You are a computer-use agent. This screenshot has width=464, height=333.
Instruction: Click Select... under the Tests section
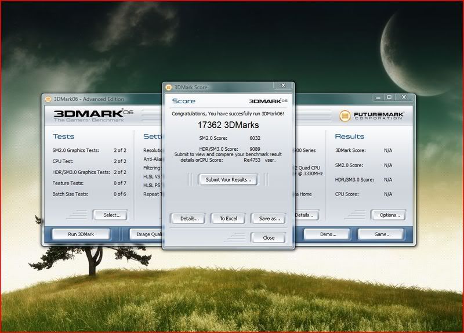point(111,215)
